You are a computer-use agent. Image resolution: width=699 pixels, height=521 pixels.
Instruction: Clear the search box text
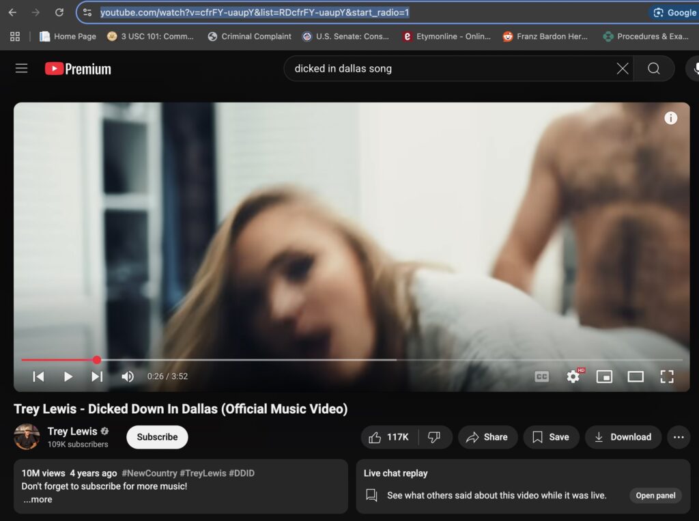(623, 68)
